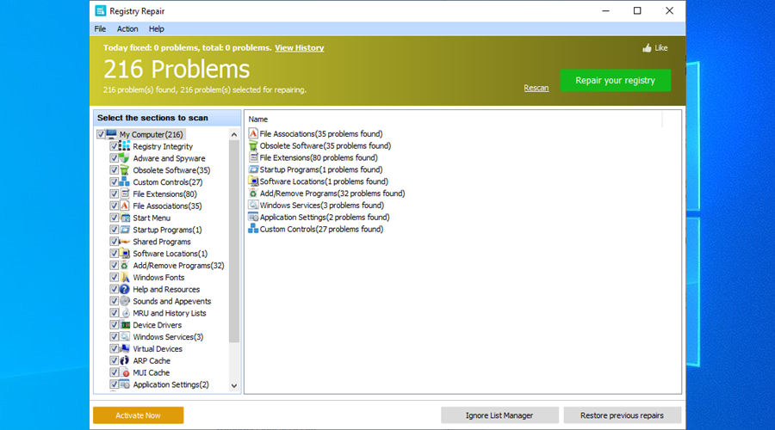Open the Help menu
Viewport: 775px width, 430px height.
pyautogui.click(x=156, y=29)
